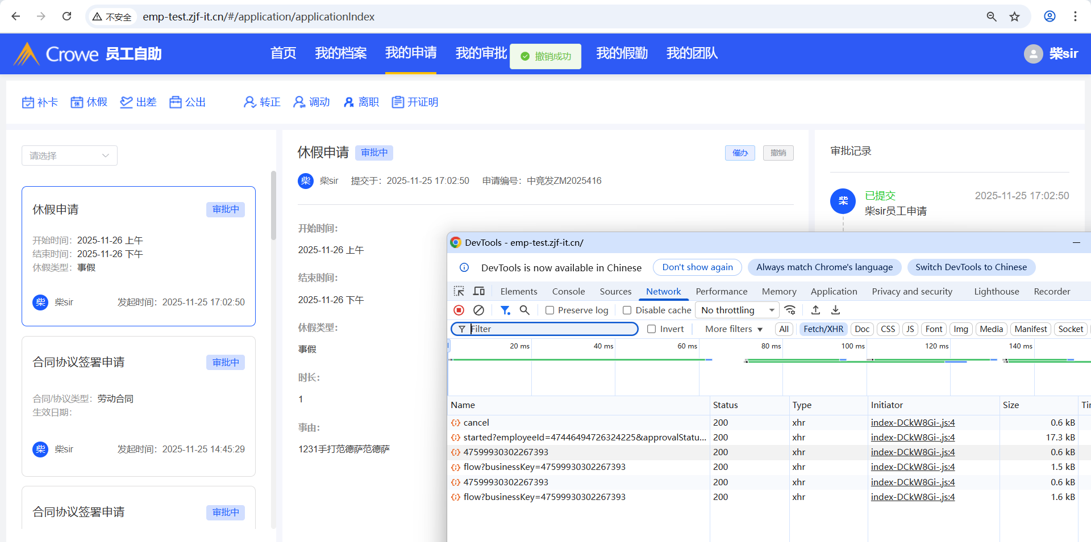The width and height of the screenshot is (1091, 542).
Task: Open the 请选择 dropdown in the left panel
Action: tap(69, 156)
